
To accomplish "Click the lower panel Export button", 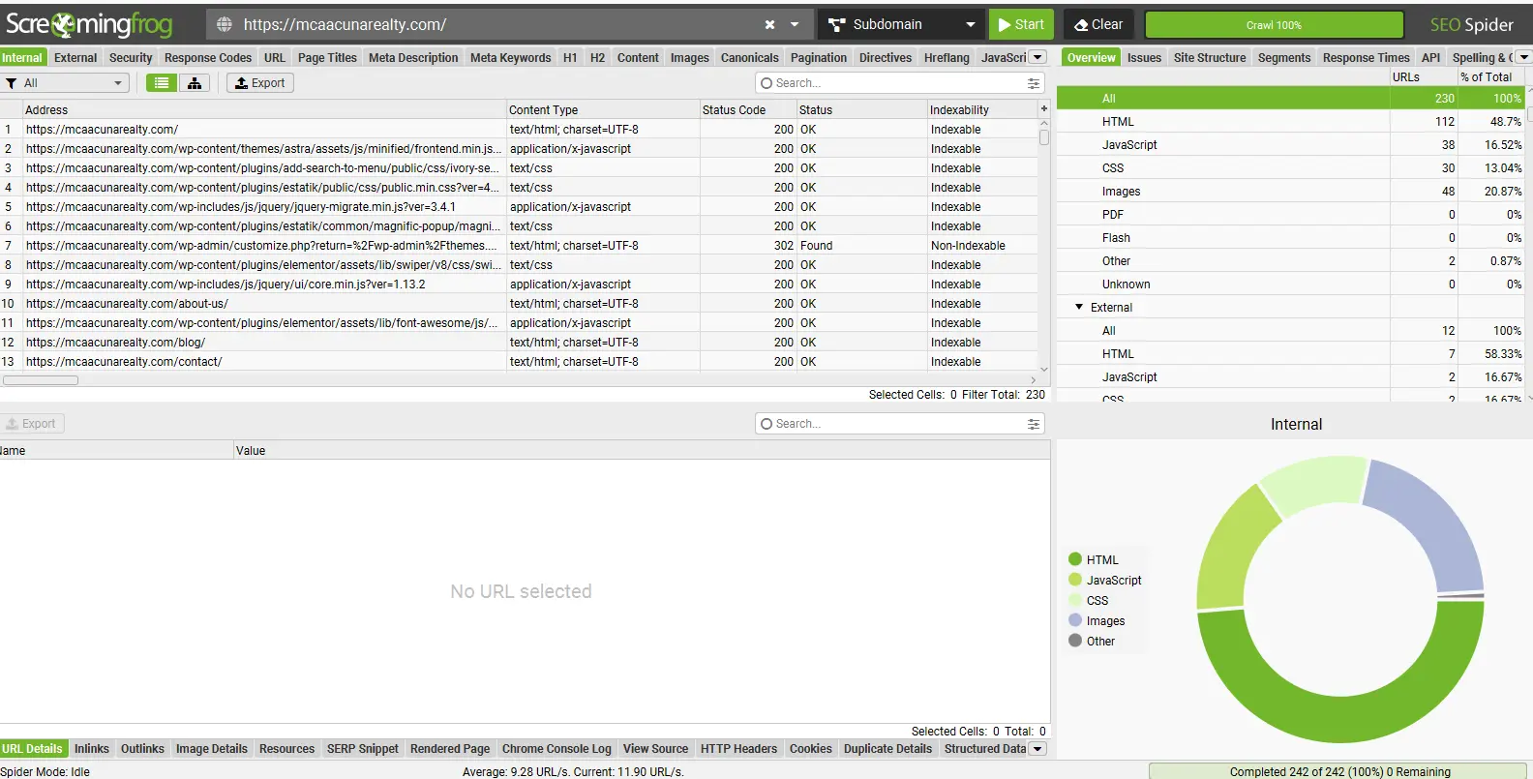I will [31, 424].
